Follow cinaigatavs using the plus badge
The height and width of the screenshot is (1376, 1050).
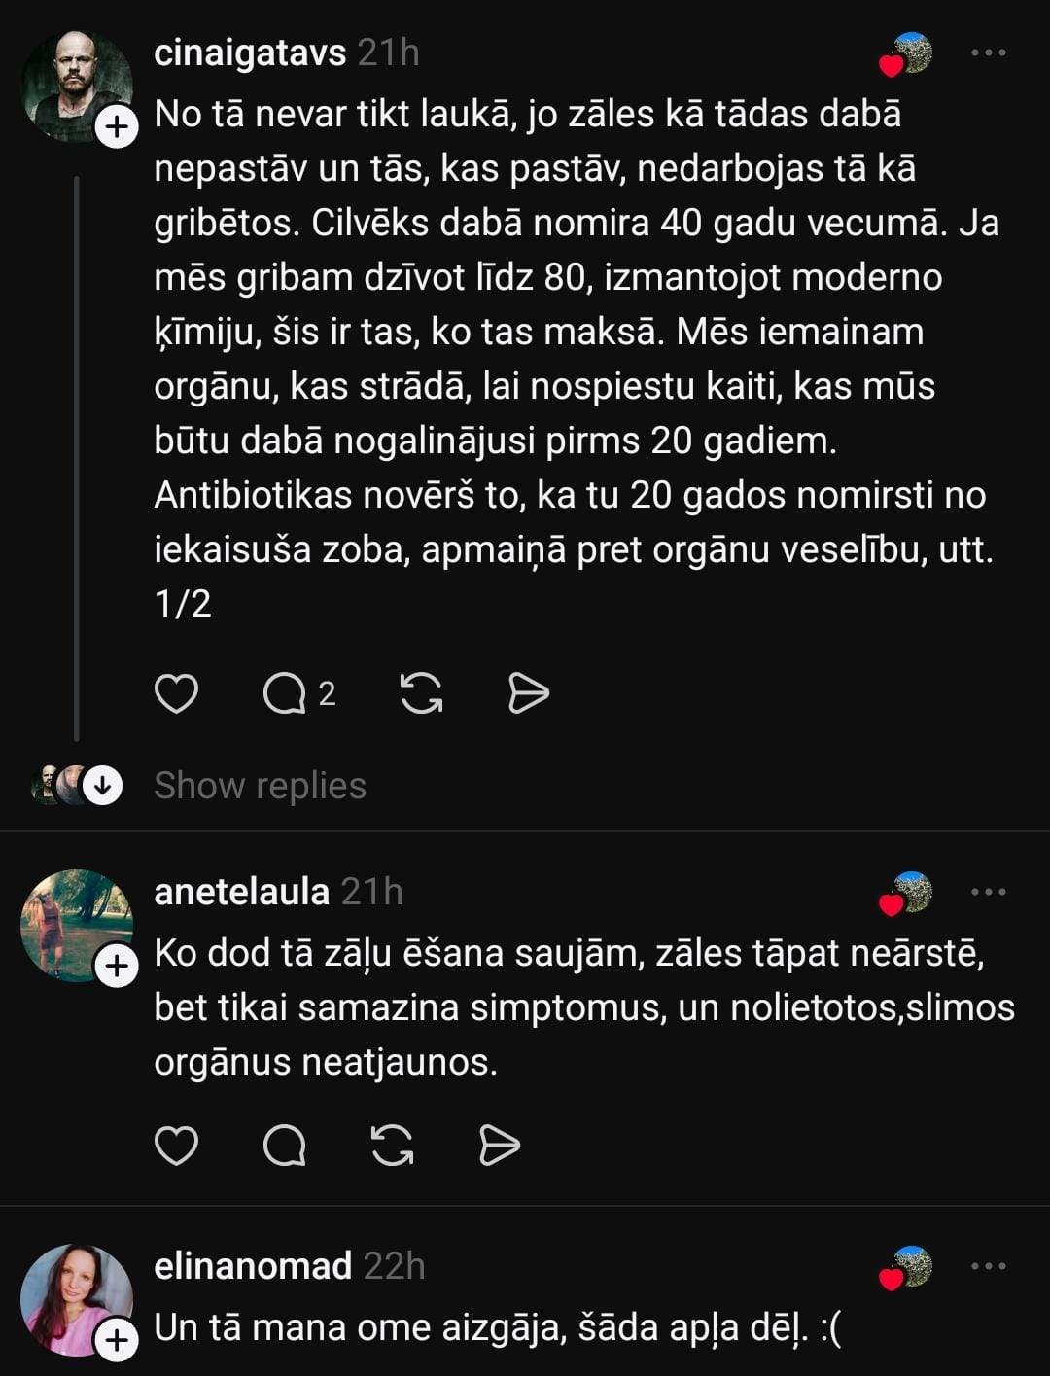117,127
